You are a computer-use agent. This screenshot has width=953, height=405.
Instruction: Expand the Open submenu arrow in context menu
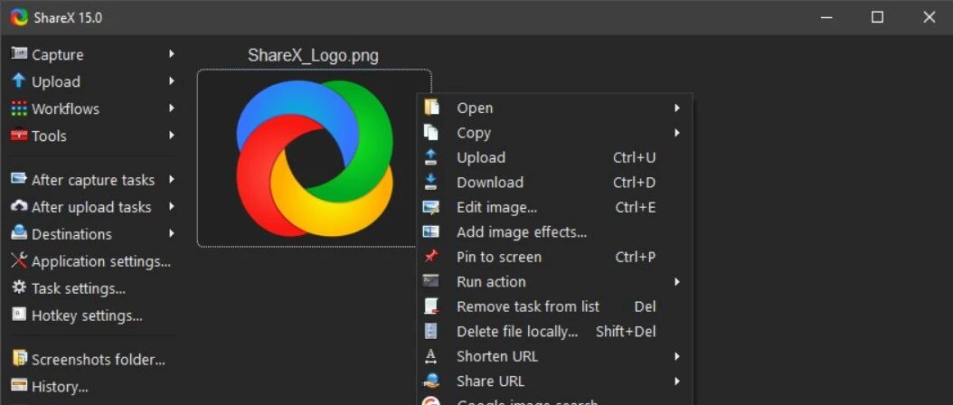[x=676, y=108]
